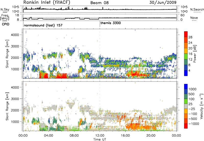The height and width of the screenshot is (141, 204).
Task: Select the yellow-orange 16–20 dB Power colorbar segment
Action: 186,51
